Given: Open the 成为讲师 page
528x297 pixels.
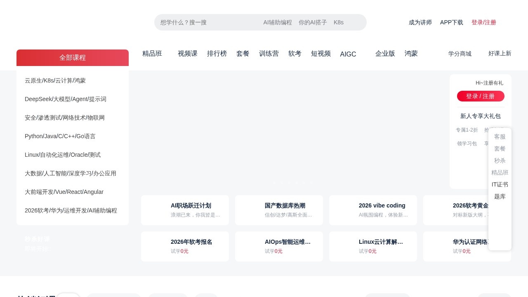Looking at the screenshot, I should point(420,23).
